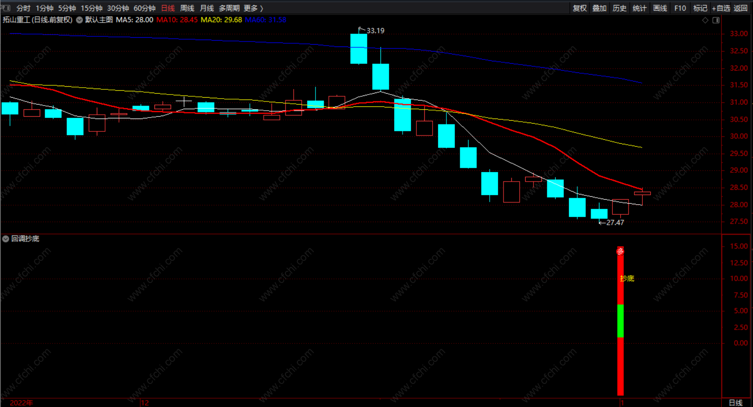
Task: Click the MA10: 28.45 label
Action: point(177,20)
